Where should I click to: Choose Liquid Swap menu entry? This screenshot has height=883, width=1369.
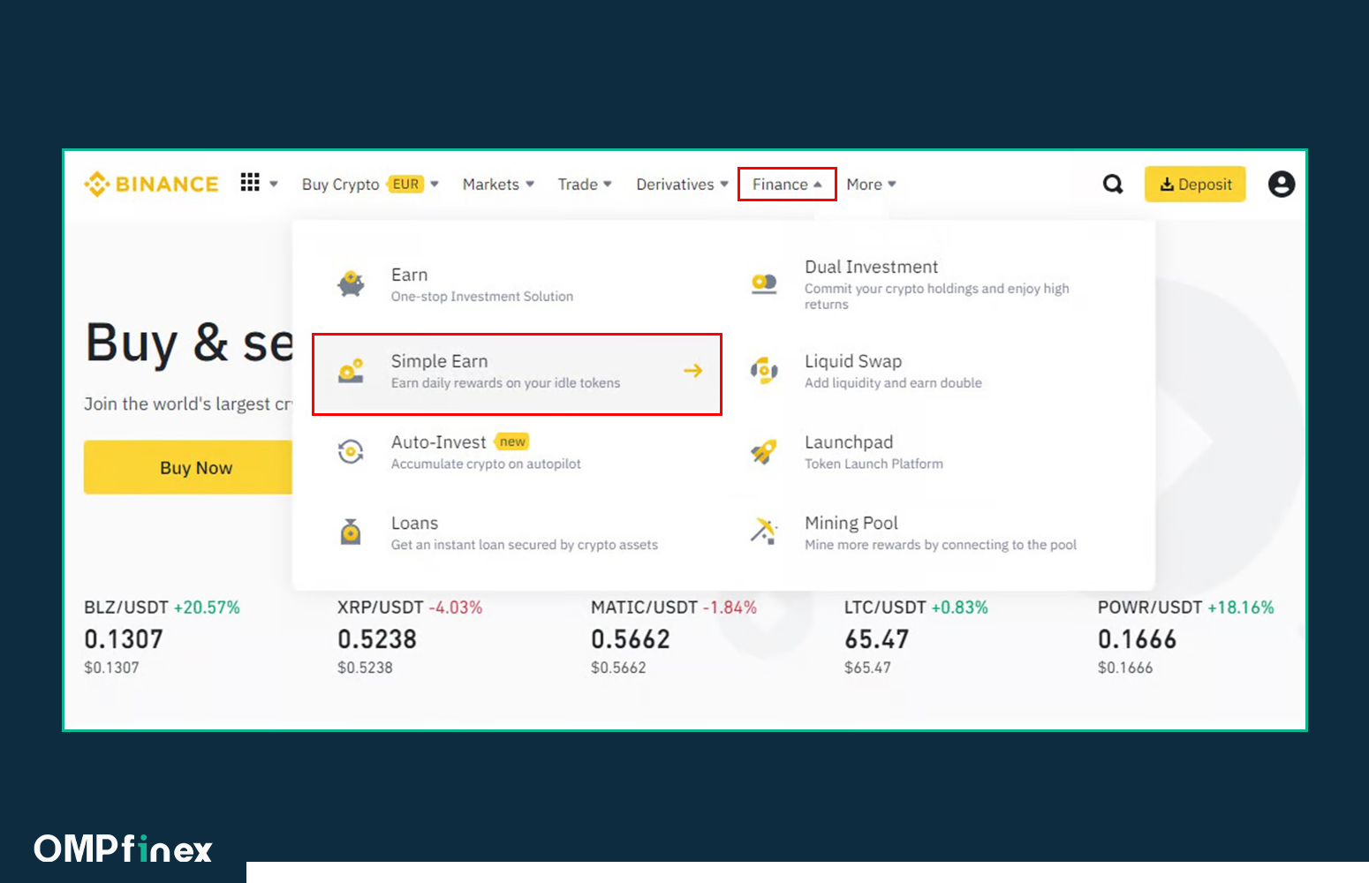click(930, 371)
